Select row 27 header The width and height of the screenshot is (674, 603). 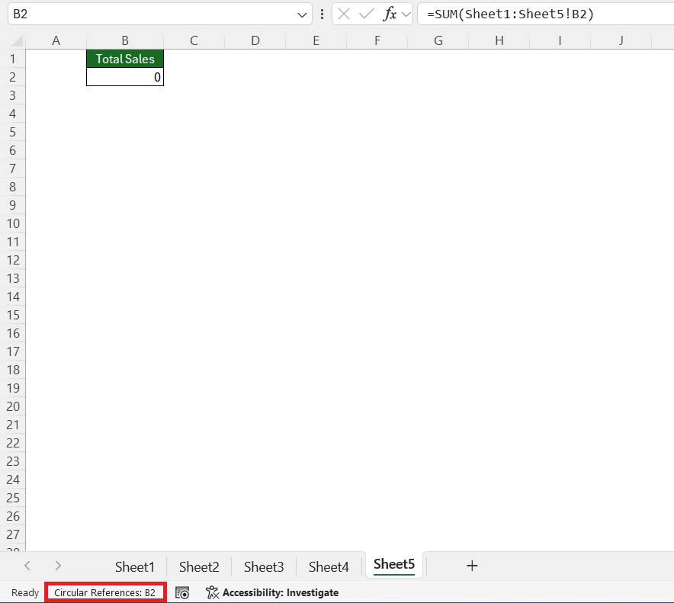pos(13,534)
